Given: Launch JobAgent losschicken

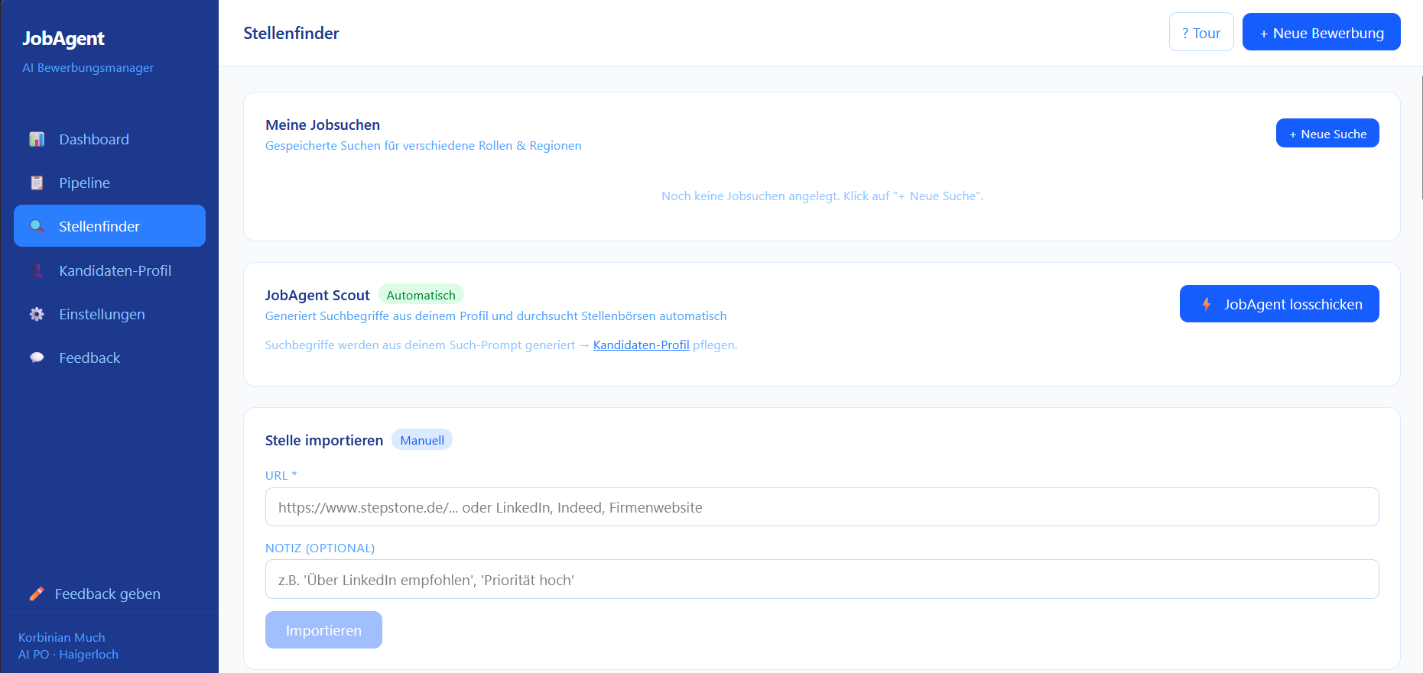Looking at the screenshot, I should coord(1279,304).
